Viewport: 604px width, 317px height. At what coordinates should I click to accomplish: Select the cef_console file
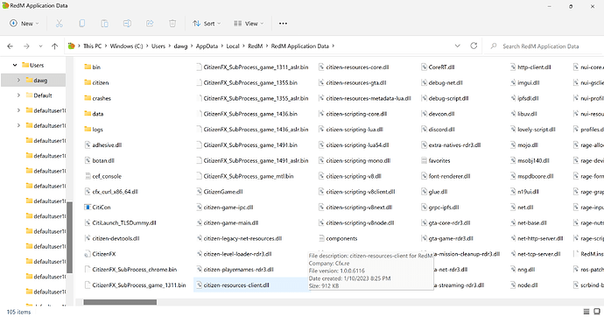pyautogui.click(x=102, y=176)
